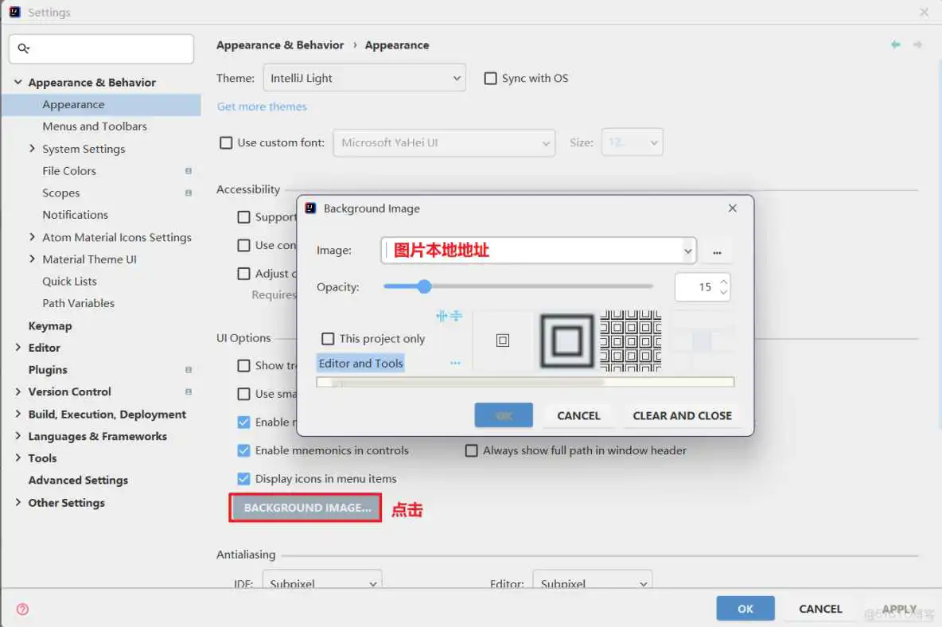The height and width of the screenshot is (627, 942).
Task: Click the Opacity slider handle
Action: (x=423, y=286)
